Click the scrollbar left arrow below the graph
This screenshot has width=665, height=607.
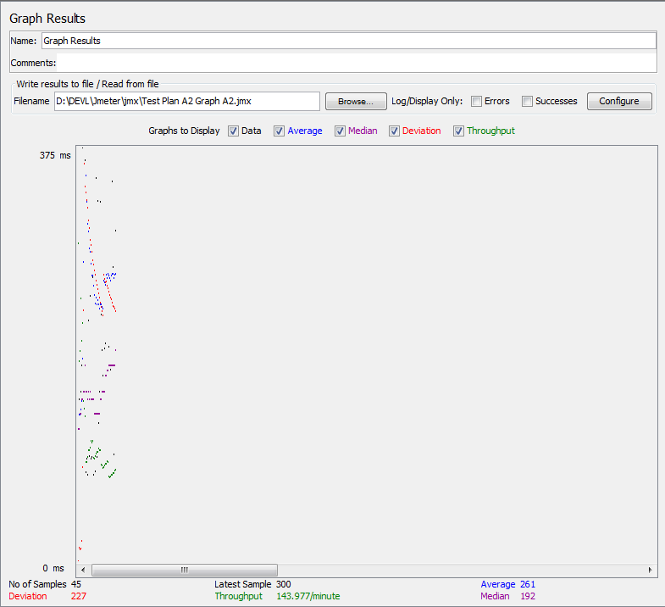tap(82, 570)
